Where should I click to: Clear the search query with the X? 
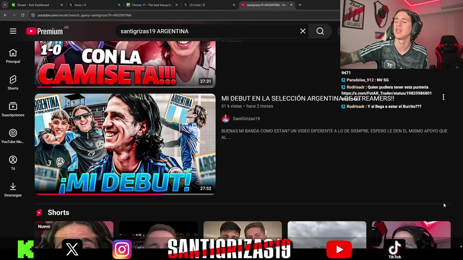tap(303, 31)
